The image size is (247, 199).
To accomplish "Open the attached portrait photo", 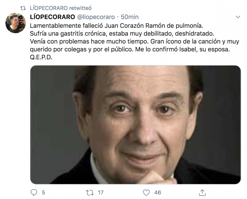I will point(135,125).
